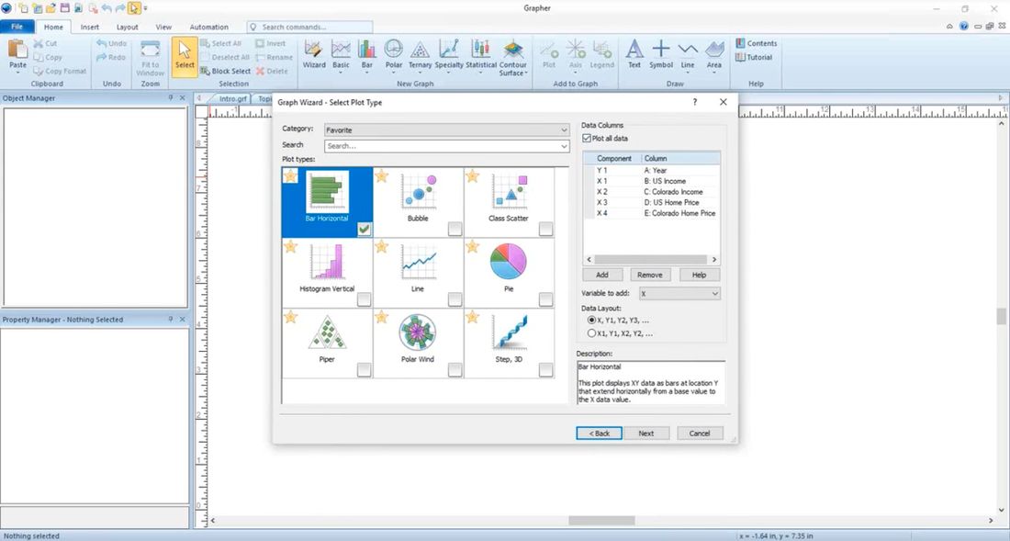1010x541 pixels.
Task: Click the wizard dialog help question mark
Action: [694, 102]
